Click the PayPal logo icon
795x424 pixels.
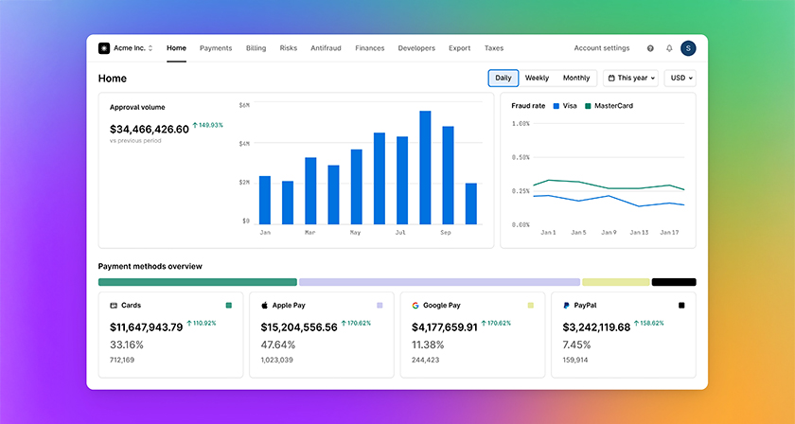tap(566, 306)
